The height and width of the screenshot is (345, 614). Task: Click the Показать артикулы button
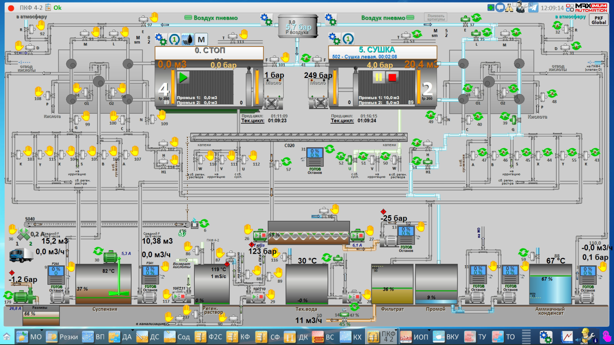coord(436,17)
